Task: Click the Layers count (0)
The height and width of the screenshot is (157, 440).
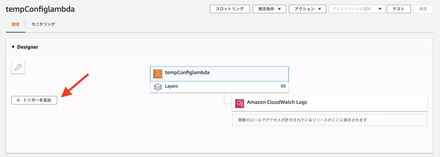Action: click(x=283, y=87)
